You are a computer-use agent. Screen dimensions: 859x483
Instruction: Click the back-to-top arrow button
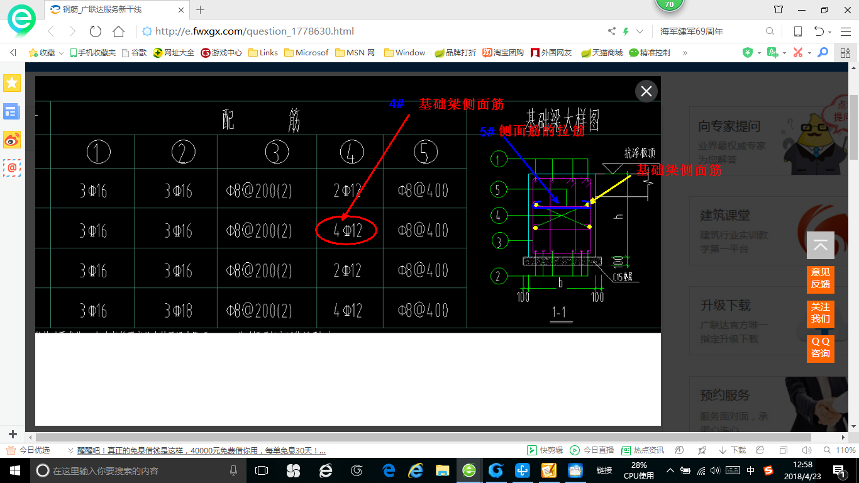[820, 245]
